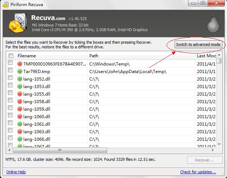Viewport: 227px width, 178px height.
Task: Click red status dot for lang-1060.dll
Action: [19, 116]
